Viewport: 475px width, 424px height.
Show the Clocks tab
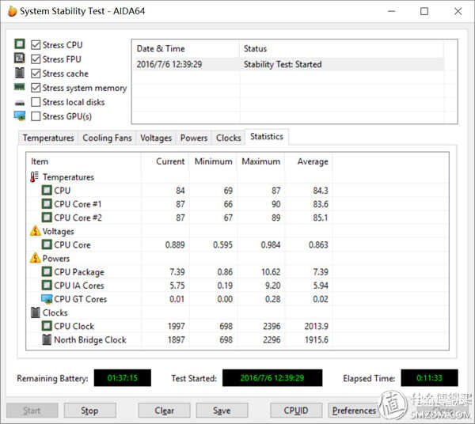229,138
